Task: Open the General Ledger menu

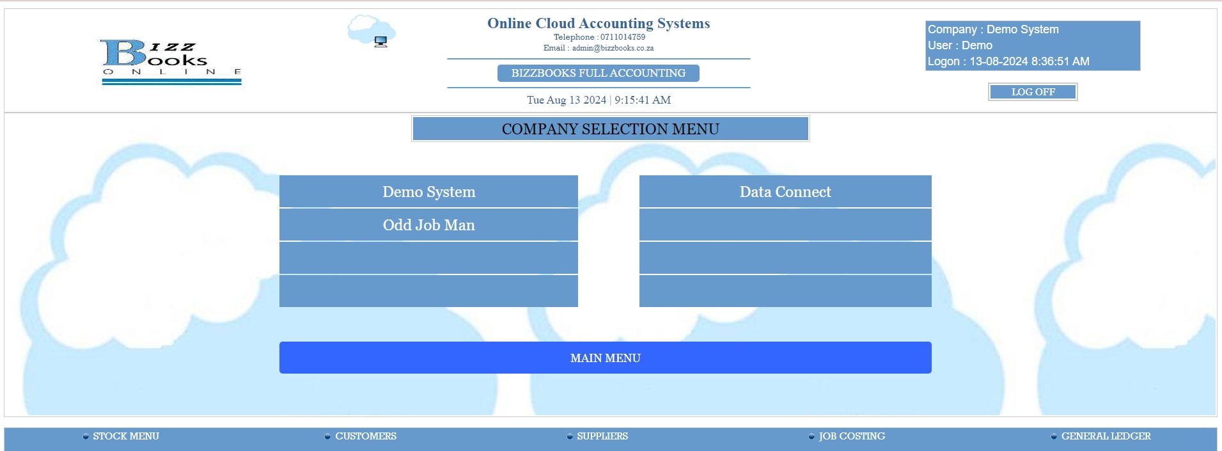Action: coord(1105,436)
